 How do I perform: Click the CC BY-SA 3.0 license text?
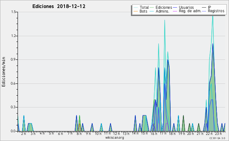[217, 138]
